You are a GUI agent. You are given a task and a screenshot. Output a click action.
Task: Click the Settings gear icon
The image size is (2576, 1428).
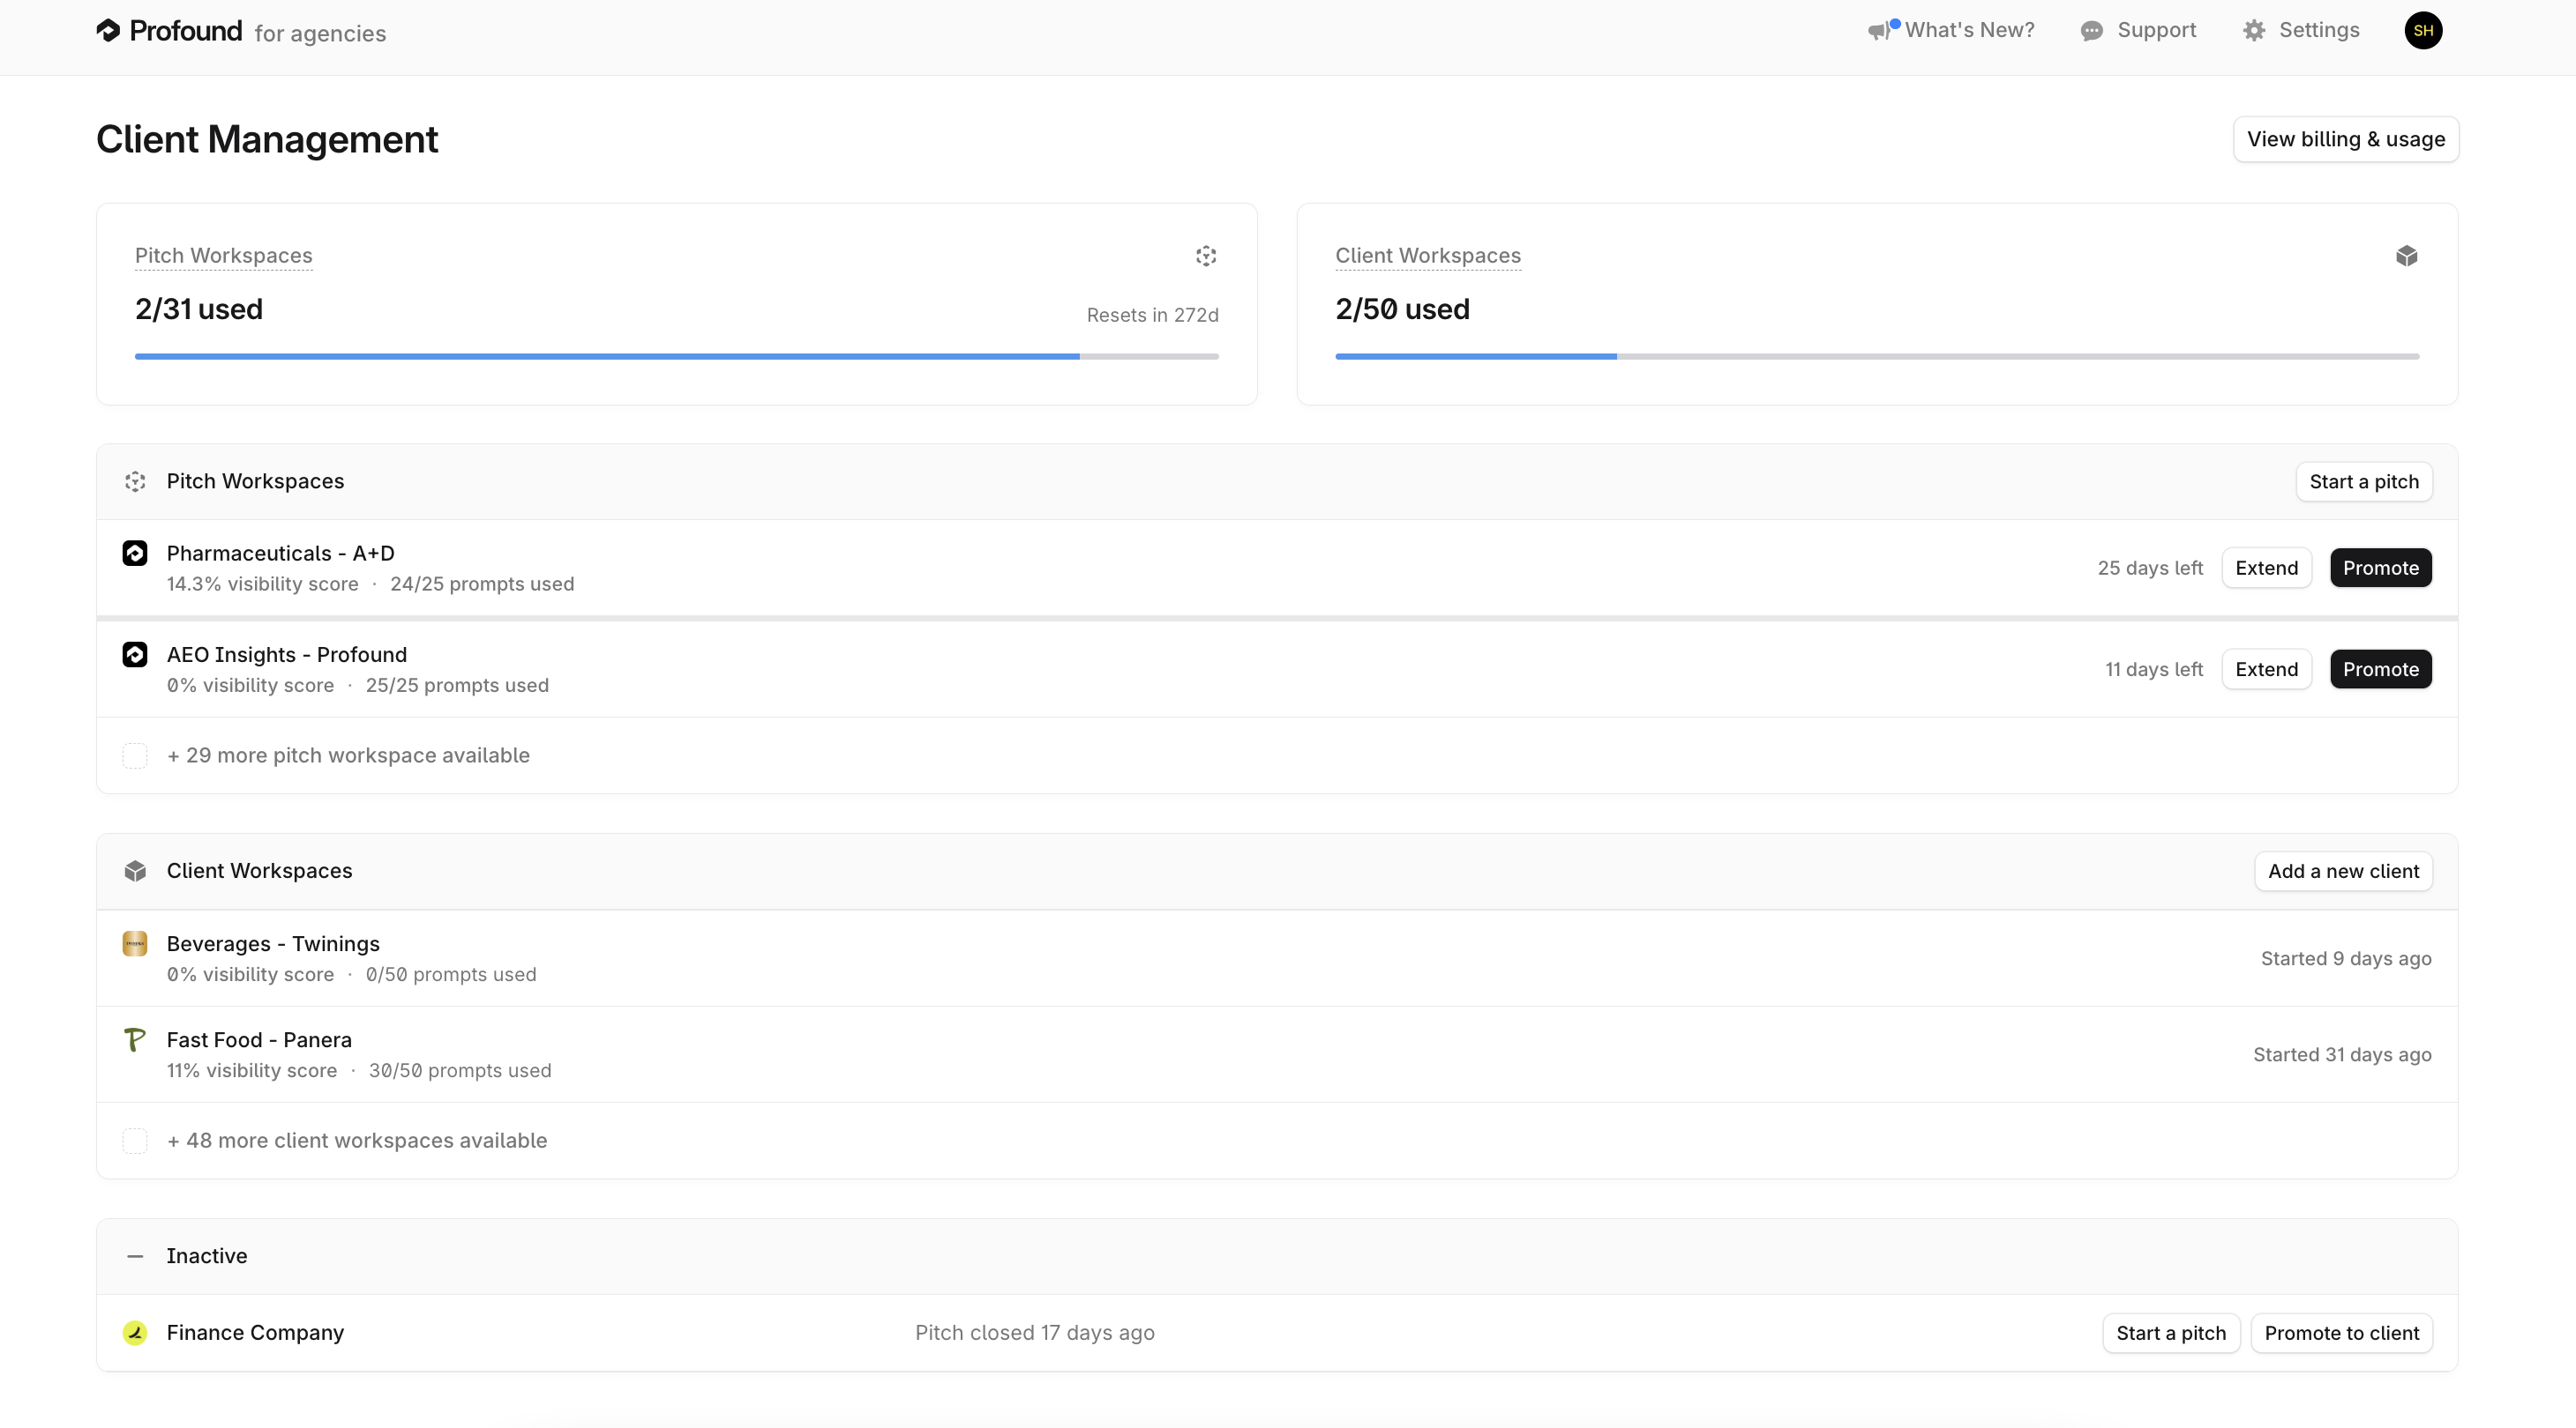2254,31
